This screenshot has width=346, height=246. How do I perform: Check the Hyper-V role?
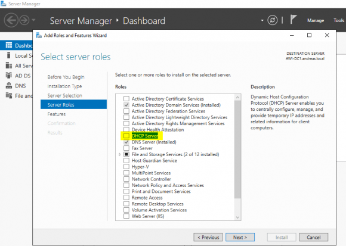coord(126,167)
